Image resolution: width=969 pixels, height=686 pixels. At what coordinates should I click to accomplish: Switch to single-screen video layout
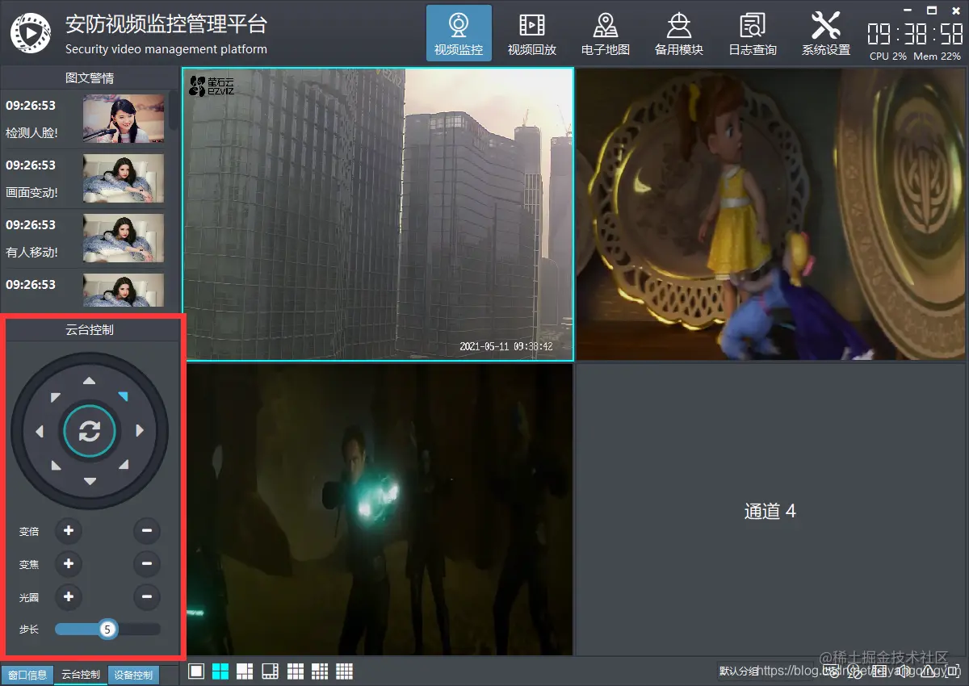click(195, 671)
